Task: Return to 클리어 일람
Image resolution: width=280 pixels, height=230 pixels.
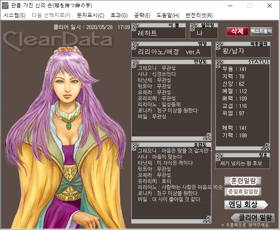Action: tap(253, 218)
